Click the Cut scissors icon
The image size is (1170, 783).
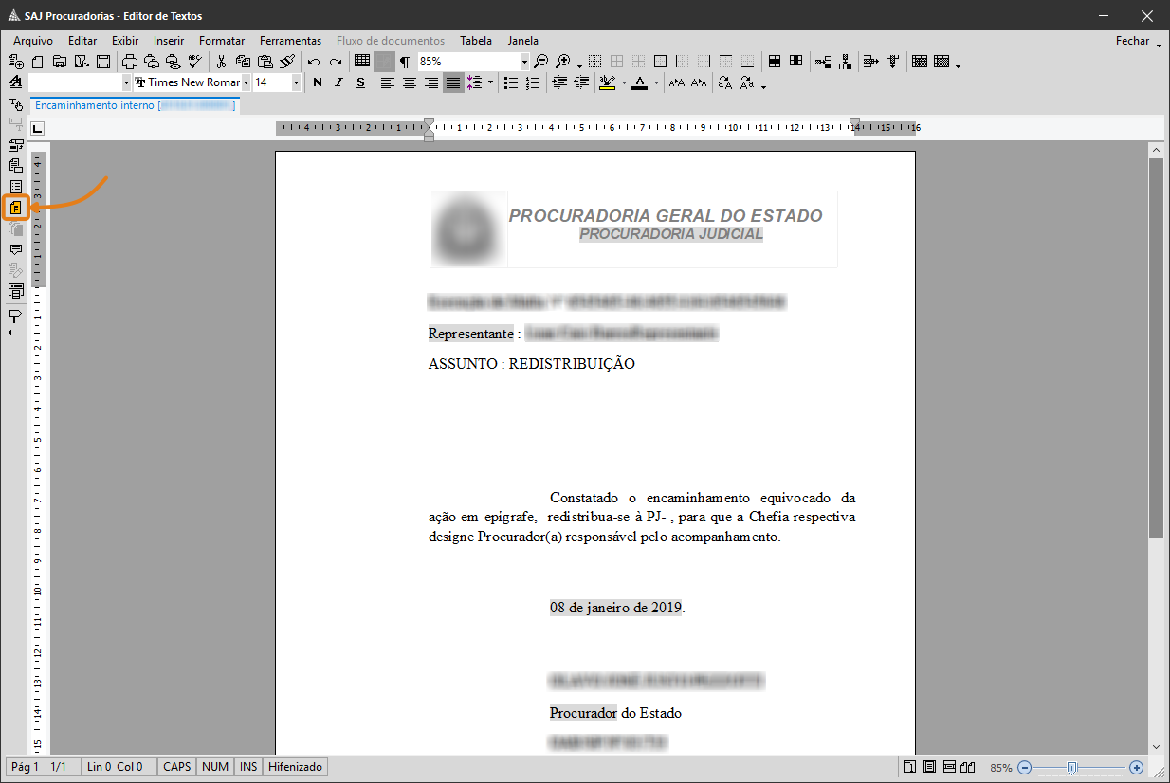point(222,62)
